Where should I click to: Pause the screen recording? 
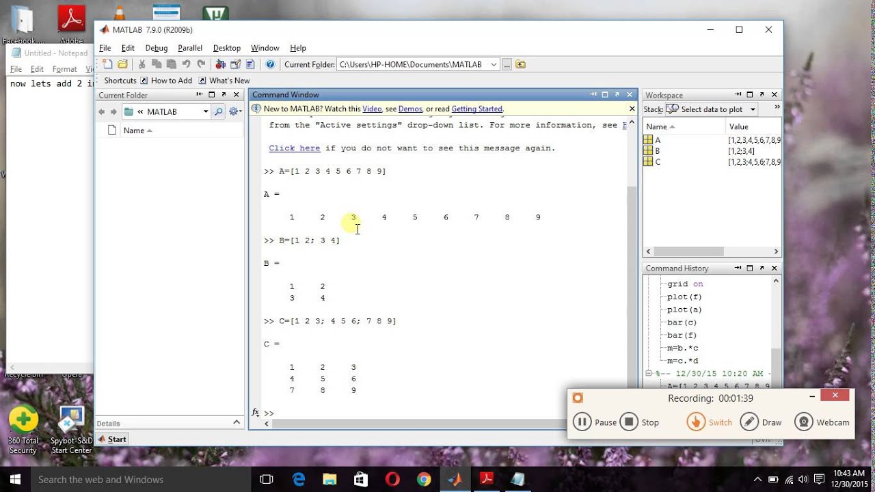595,422
